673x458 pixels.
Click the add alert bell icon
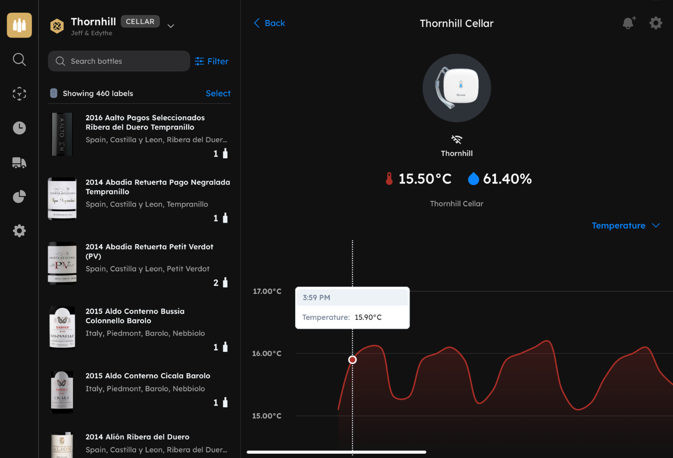tap(629, 23)
